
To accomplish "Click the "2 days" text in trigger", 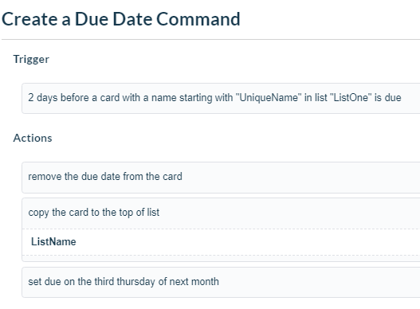I will [43, 98].
